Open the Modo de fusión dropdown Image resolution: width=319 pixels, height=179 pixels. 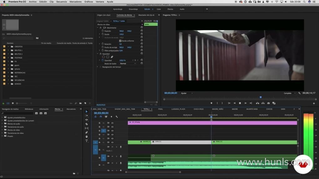coord(128,63)
